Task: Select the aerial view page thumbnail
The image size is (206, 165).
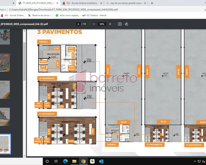Action: tap(5, 63)
